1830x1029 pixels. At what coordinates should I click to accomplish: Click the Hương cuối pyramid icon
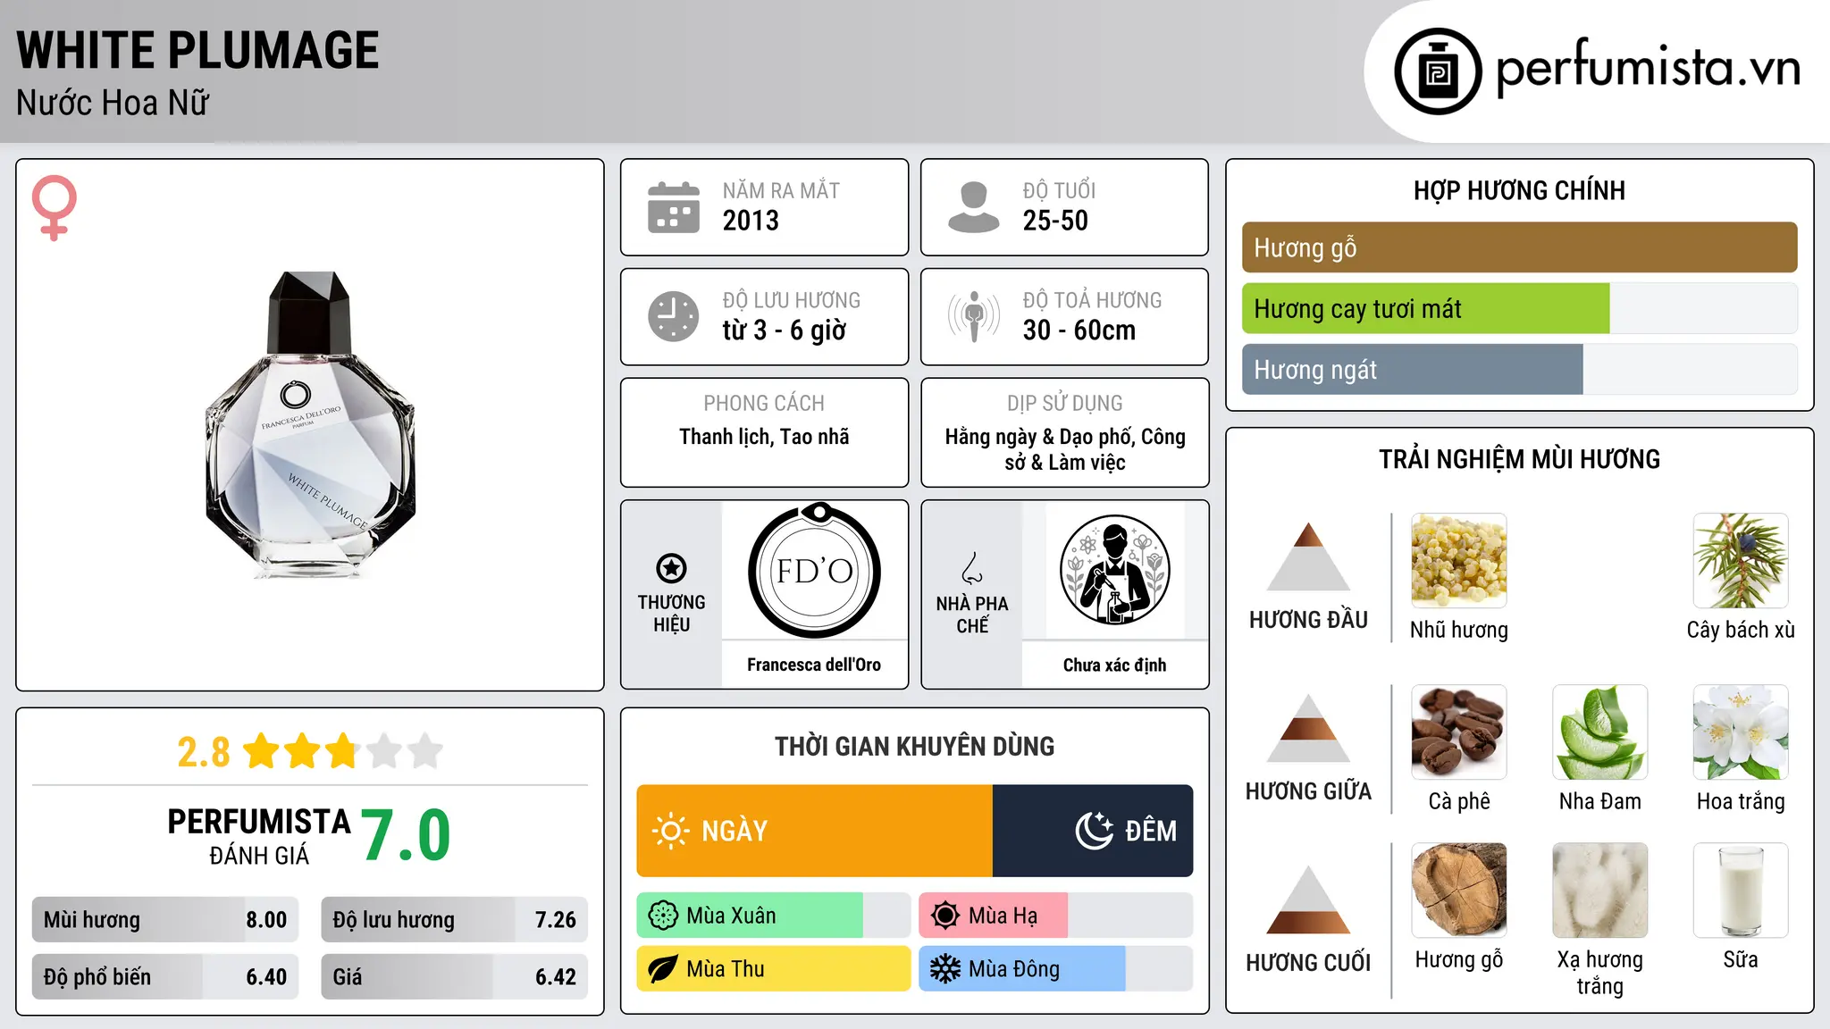pos(1308,899)
